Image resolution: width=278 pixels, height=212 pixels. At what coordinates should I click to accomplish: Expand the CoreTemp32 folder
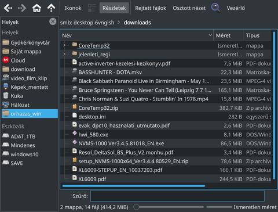coord(64,45)
